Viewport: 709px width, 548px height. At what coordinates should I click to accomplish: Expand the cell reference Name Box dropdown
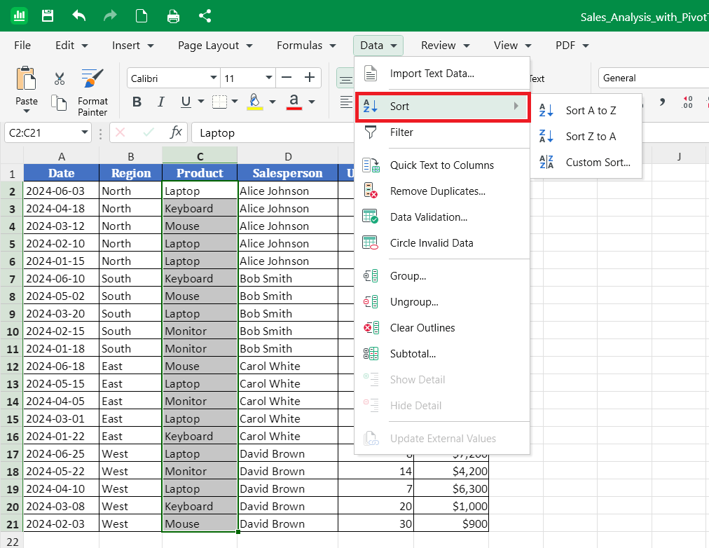(x=85, y=132)
